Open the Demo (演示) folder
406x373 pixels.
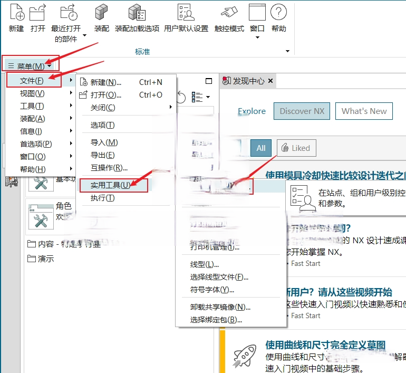(x=41, y=259)
